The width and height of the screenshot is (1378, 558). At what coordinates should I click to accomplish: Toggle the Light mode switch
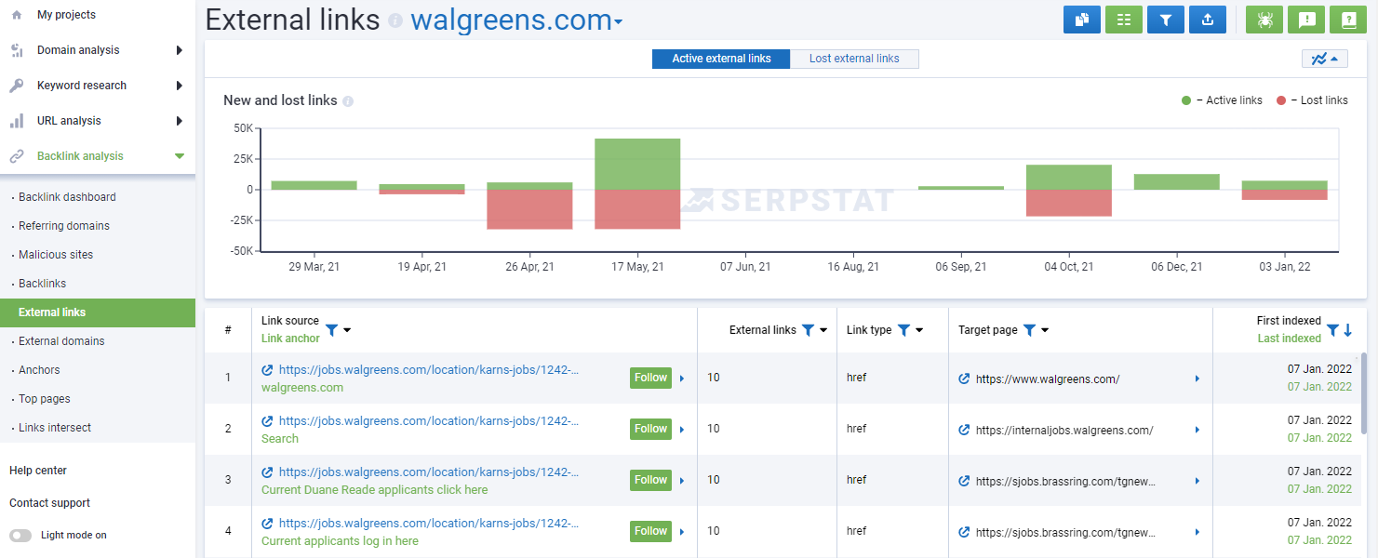point(20,536)
